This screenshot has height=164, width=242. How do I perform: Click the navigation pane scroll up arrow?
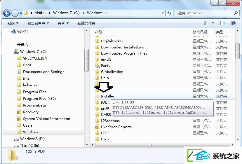pyautogui.click(x=87, y=31)
